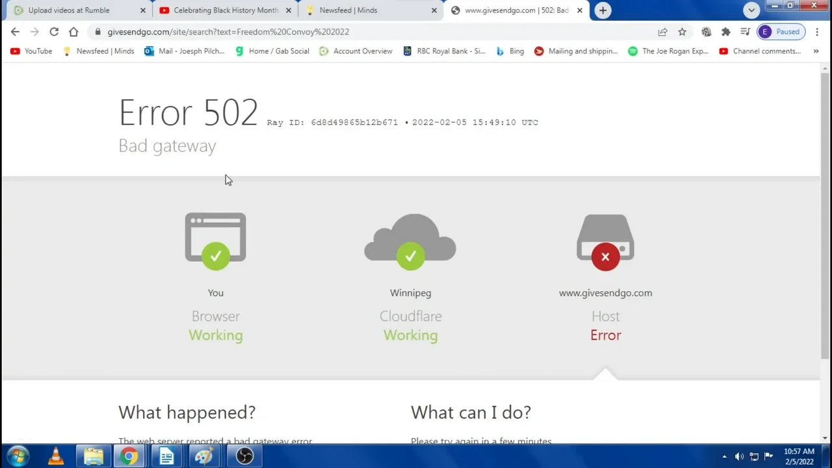Show hidden system tray icons
The image size is (832, 468).
(724, 456)
